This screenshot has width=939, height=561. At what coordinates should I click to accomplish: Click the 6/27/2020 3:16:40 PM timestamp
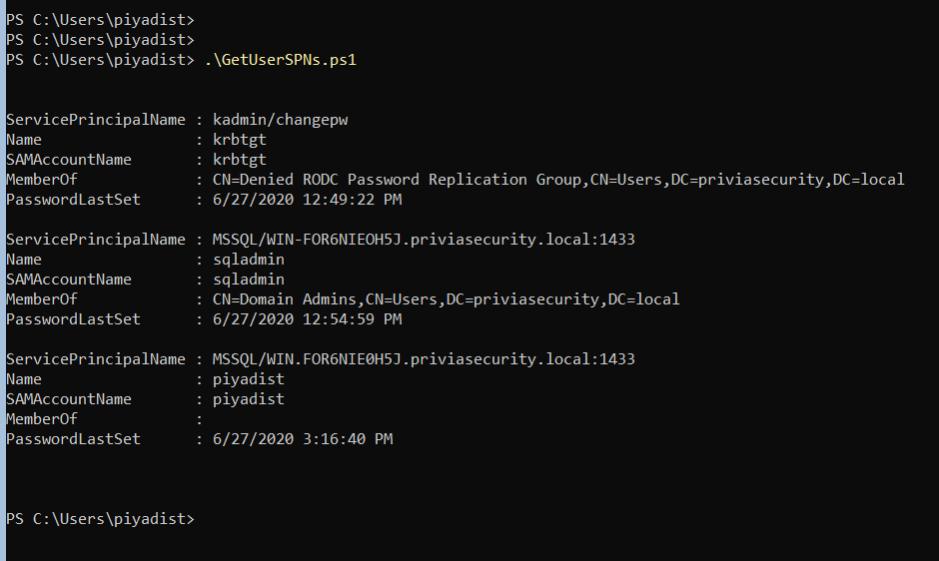tap(303, 439)
